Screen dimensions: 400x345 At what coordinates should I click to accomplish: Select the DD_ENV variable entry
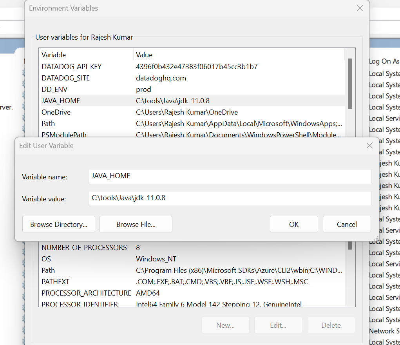55,89
